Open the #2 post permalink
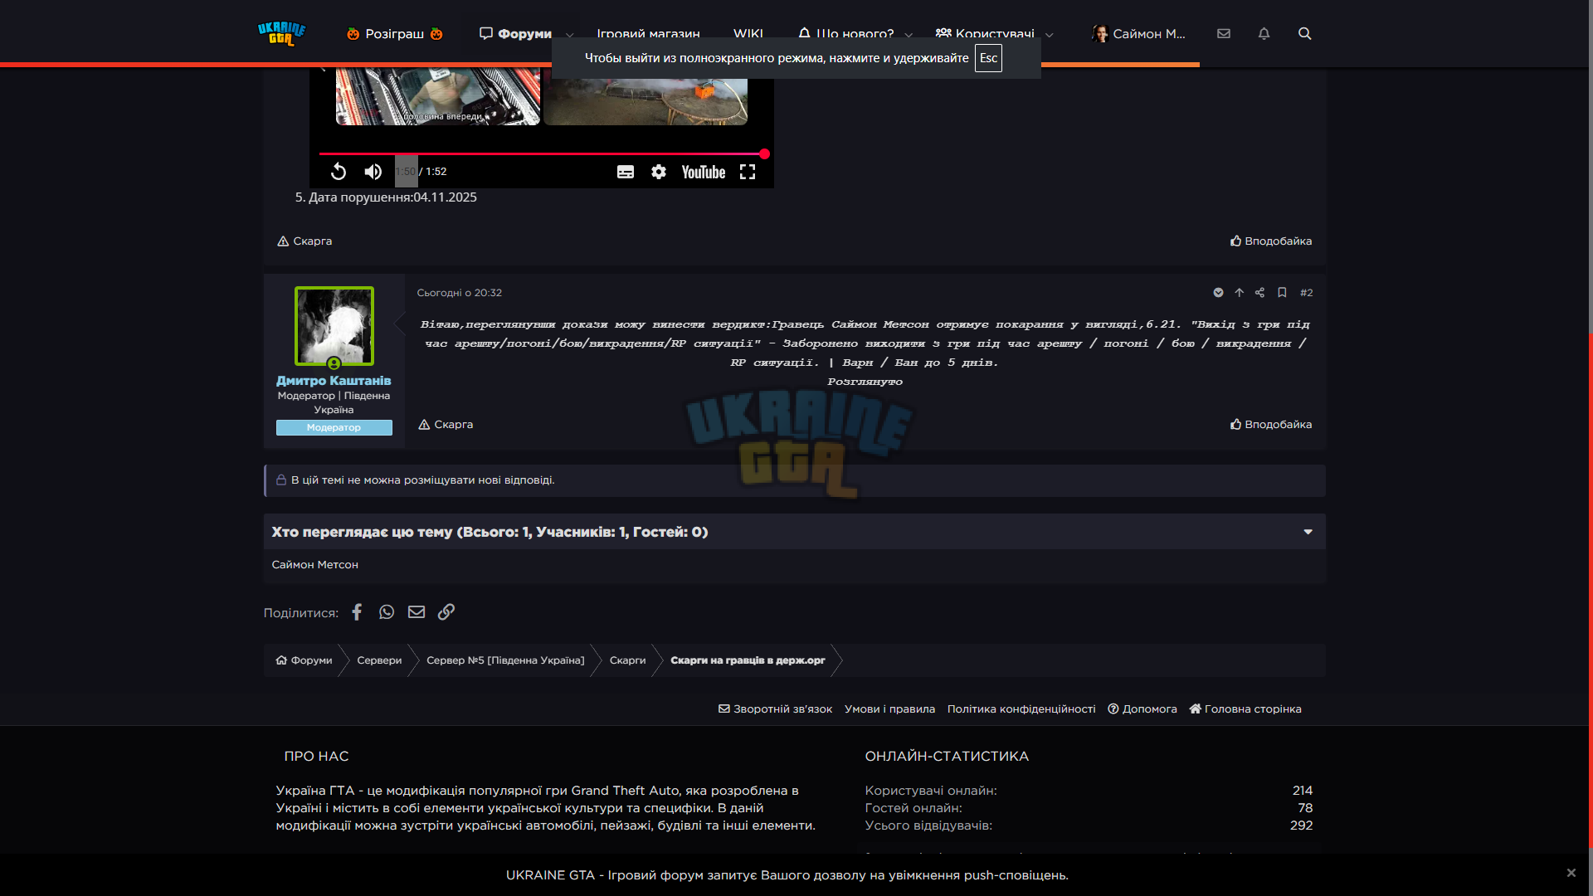This screenshot has height=896, width=1593. point(1307,293)
